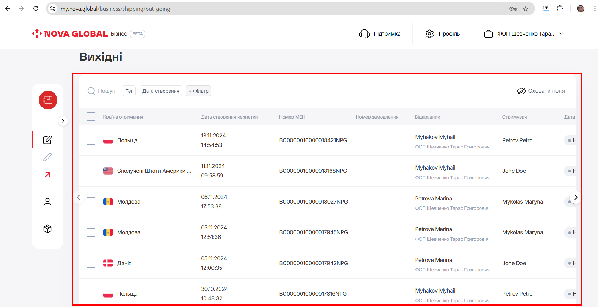The height and width of the screenshot is (307, 598).
Task: Expand ФОП Шевченко account dropdown
Action: click(524, 34)
